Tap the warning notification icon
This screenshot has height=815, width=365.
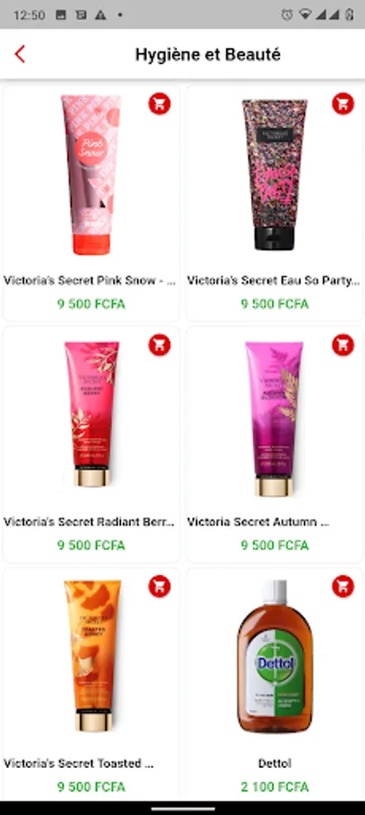click(x=100, y=14)
